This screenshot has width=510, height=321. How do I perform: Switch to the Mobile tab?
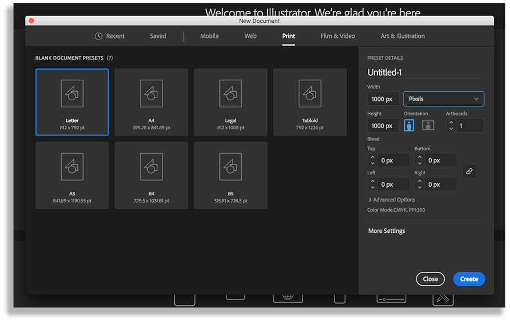point(210,36)
